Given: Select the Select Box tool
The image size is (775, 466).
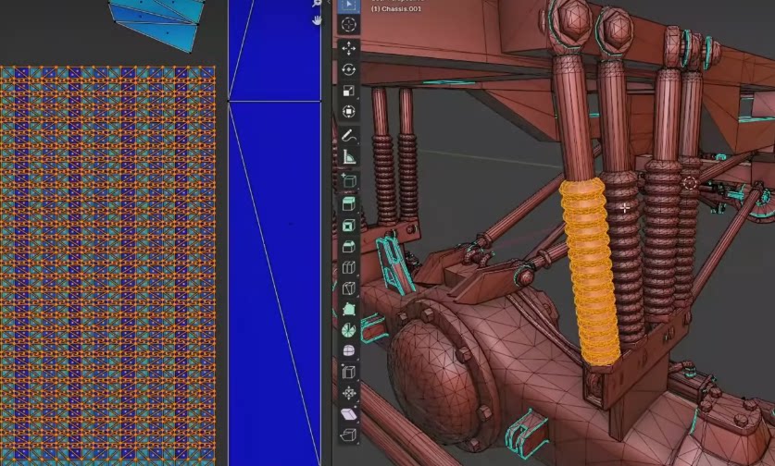Looking at the screenshot, I should pos(348,5).
